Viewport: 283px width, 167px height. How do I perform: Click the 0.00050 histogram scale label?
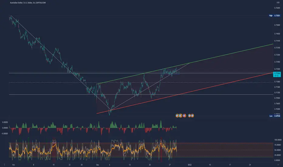[5, 122]
